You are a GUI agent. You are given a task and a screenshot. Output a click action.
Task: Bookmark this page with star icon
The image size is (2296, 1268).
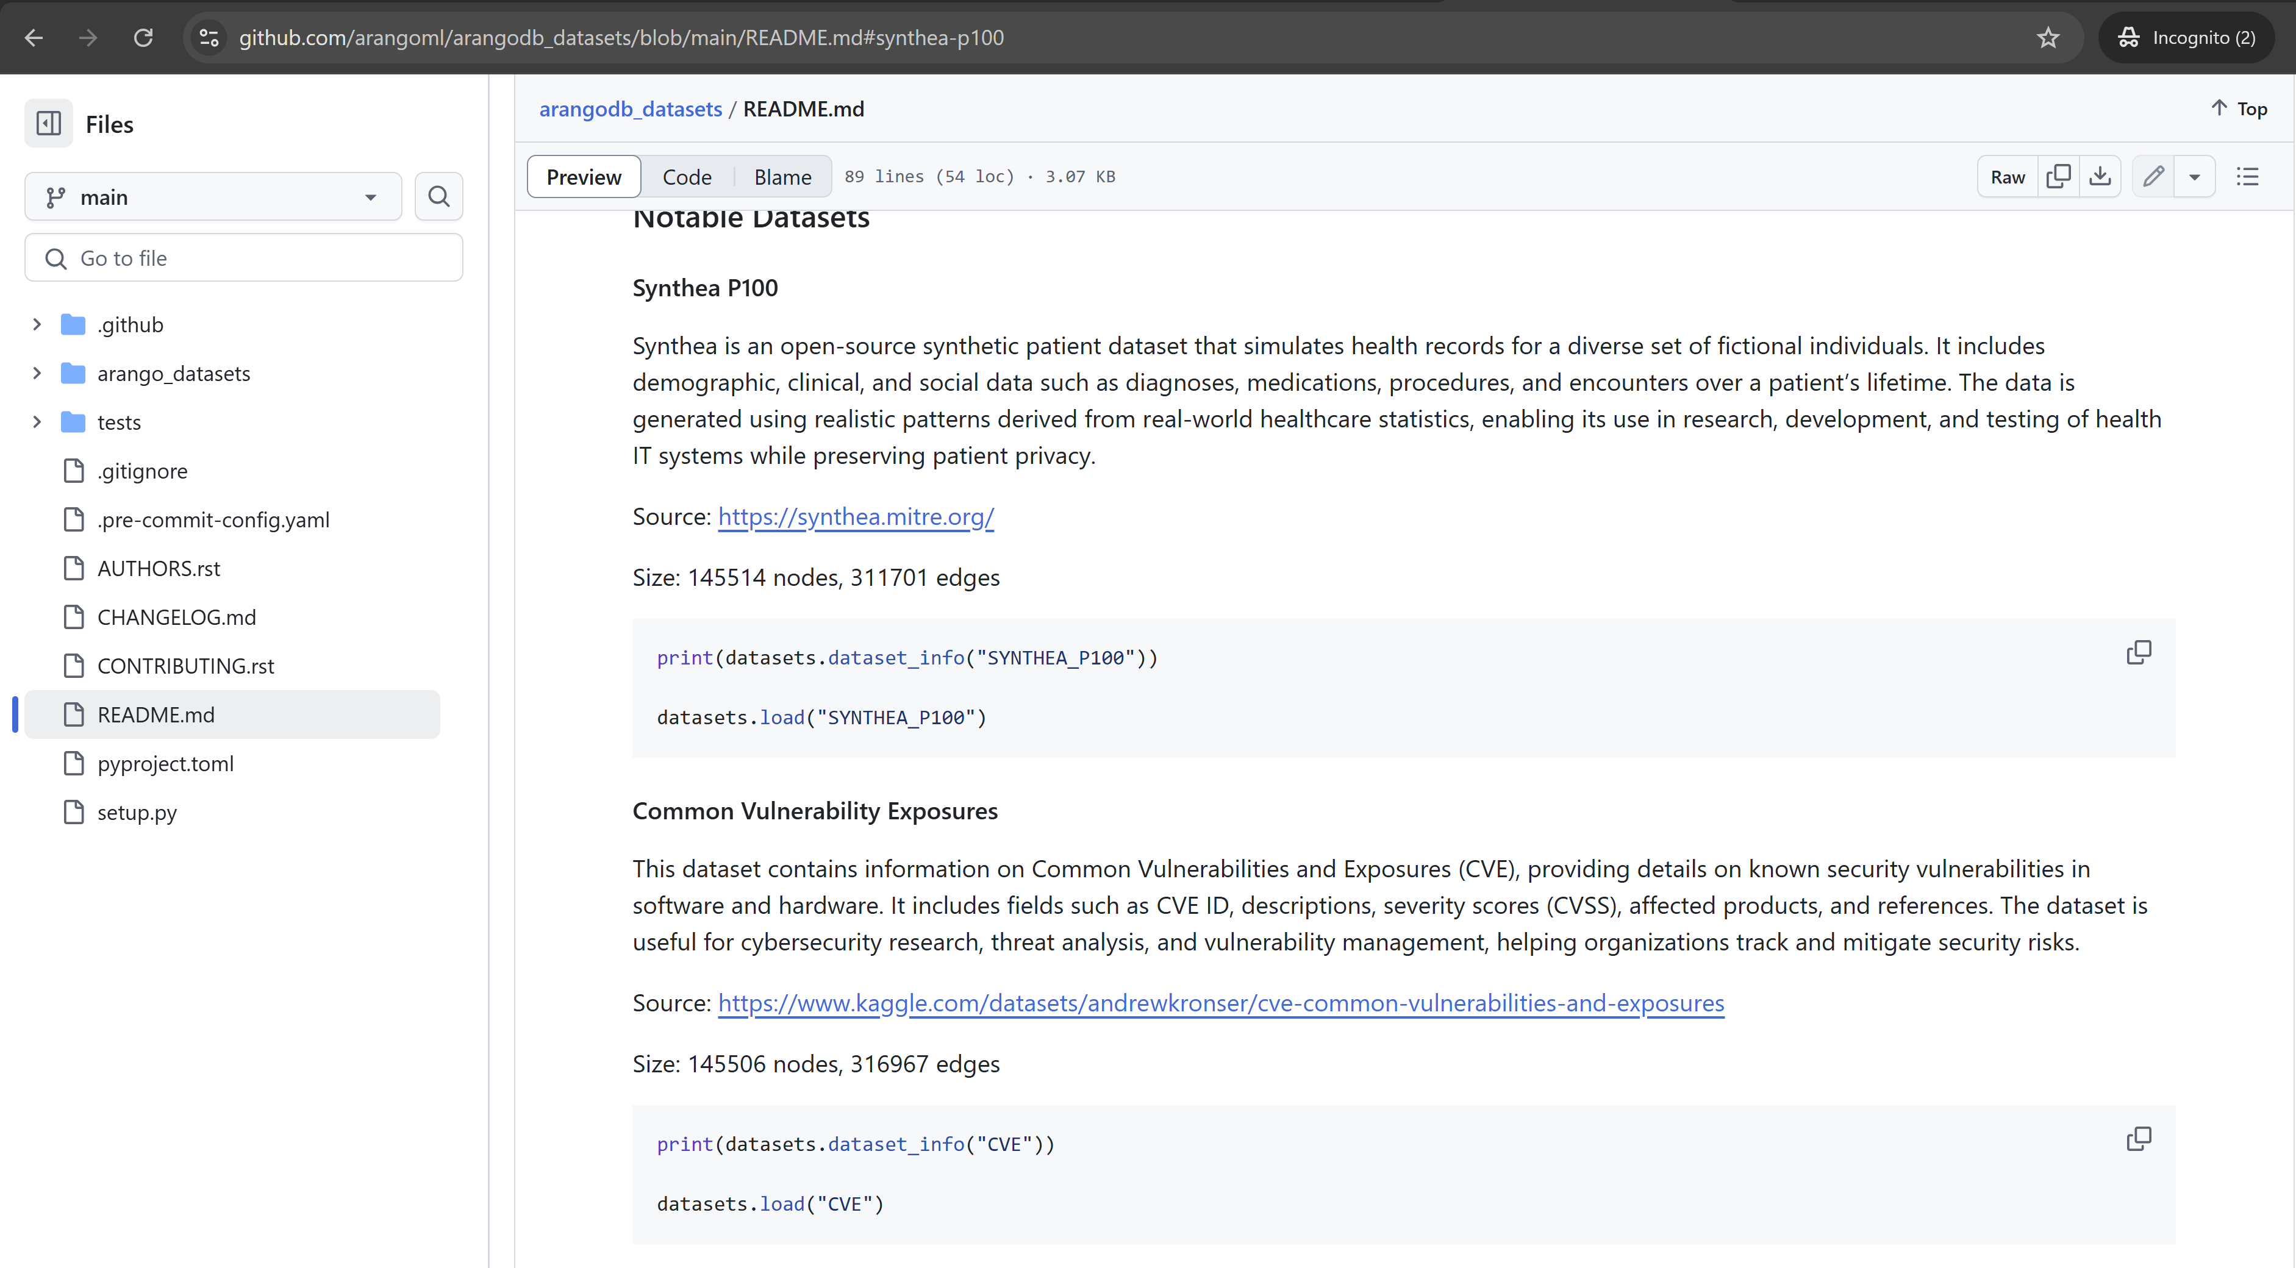coord(2047,37)
